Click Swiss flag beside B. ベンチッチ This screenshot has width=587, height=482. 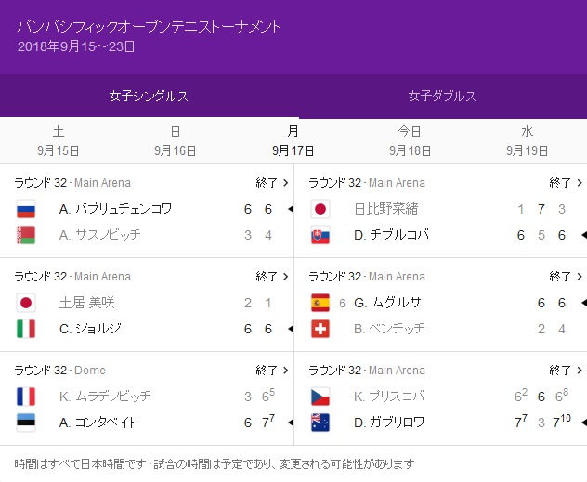click(320, 329)
